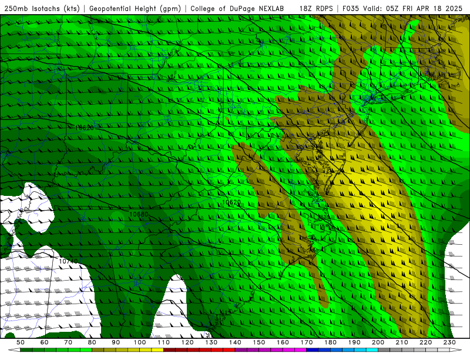The height and width of the screenshot is (353, 470).
Task: Click the 110 label on the color scale
Action: pyautogui.click(x=164, y=342)
